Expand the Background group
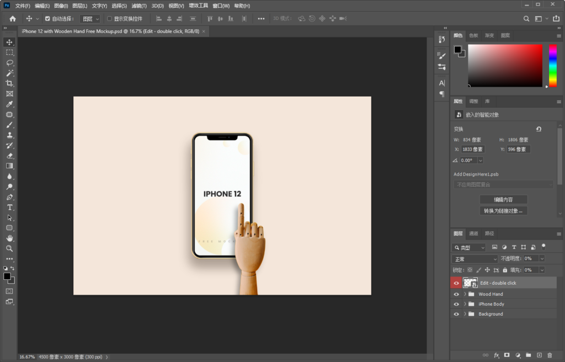The image size is (565, 362). click(x=465, y=314)
